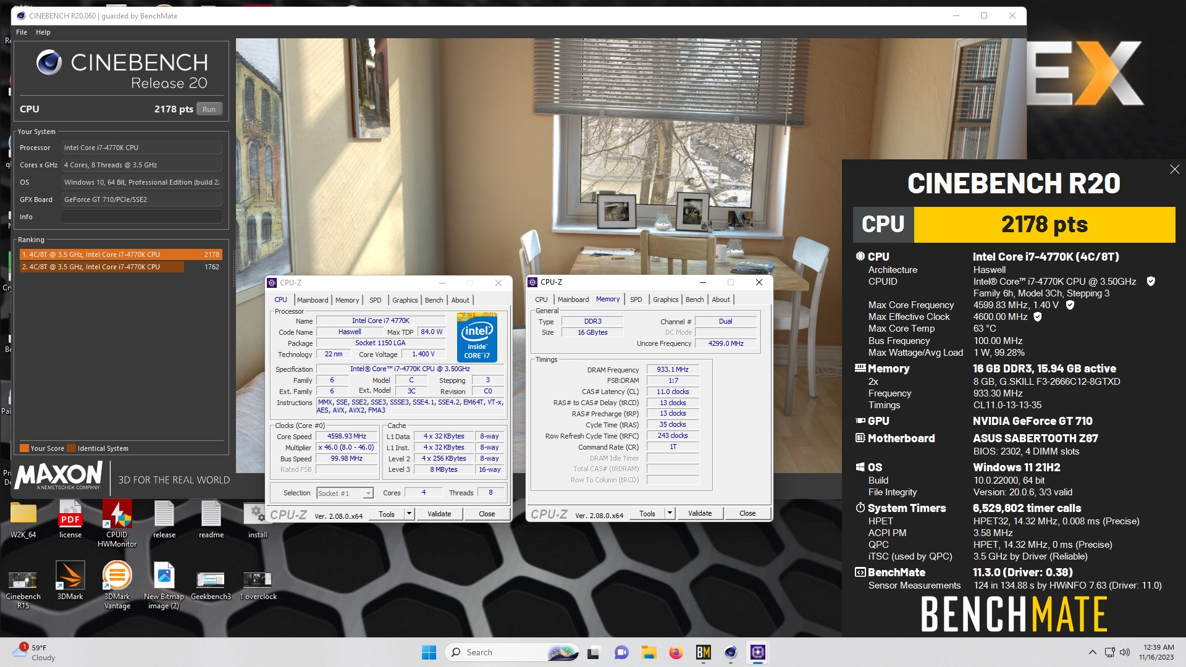Click the Info input field in Cinebench

tap(141, 217)
